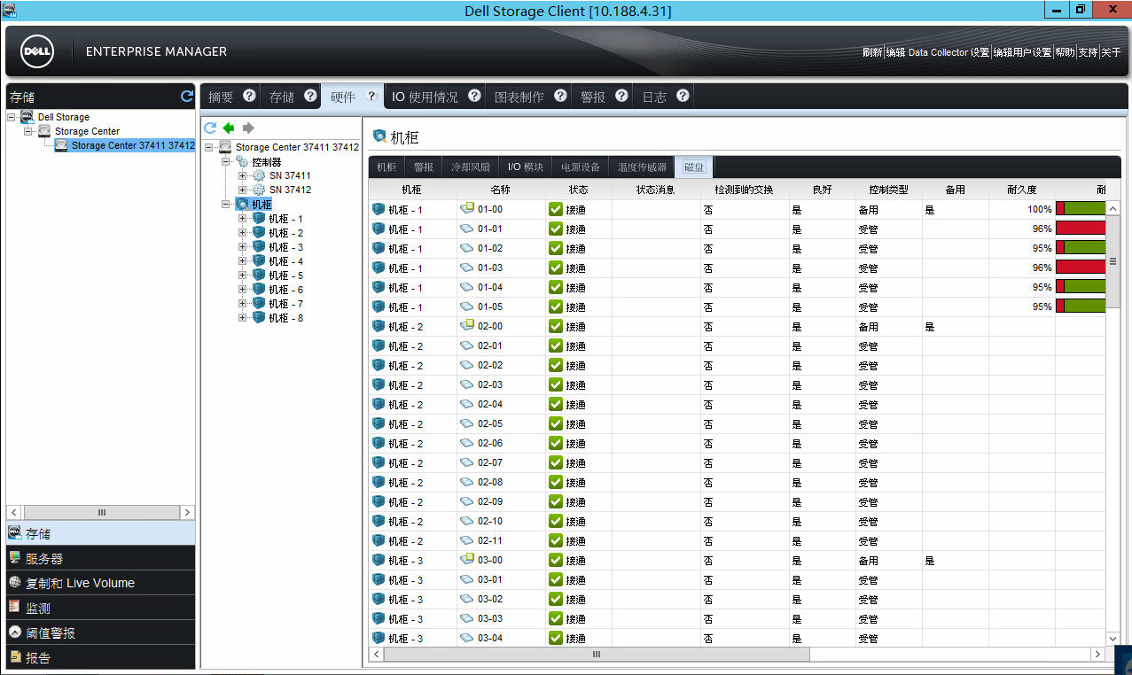The height and width of the screenshot is (675, 1132).
Task: Click spare disk icon of row 01-00
Action: pyautogui.click(x=467, y=208)
